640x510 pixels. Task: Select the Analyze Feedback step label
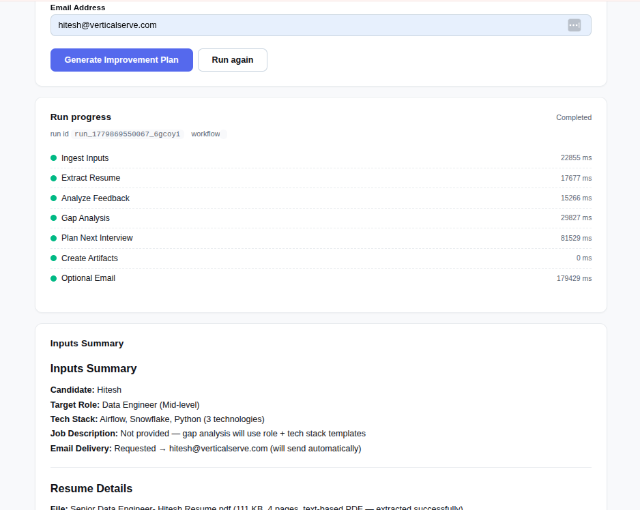[95, 198]
